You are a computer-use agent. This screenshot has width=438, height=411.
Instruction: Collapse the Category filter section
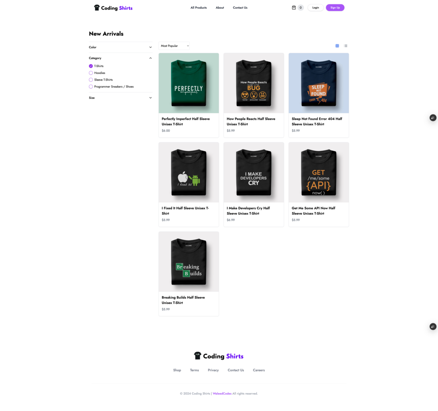click(120, 58)
